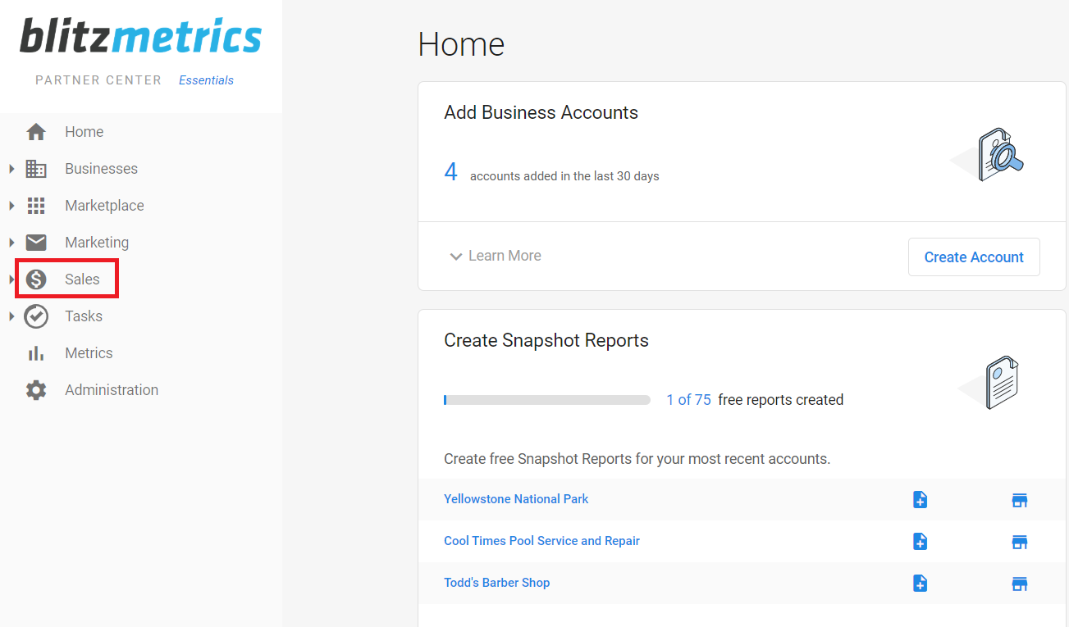
Task: Open the Todd's Barber Shop link
Action: (497, 583)
